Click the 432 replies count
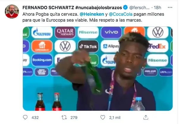The height and width of the screenshot is (124, 180). 35,117
